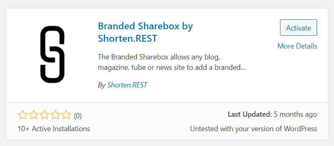Click the word Shorten.REST in the plugin title

pos(127,39)
